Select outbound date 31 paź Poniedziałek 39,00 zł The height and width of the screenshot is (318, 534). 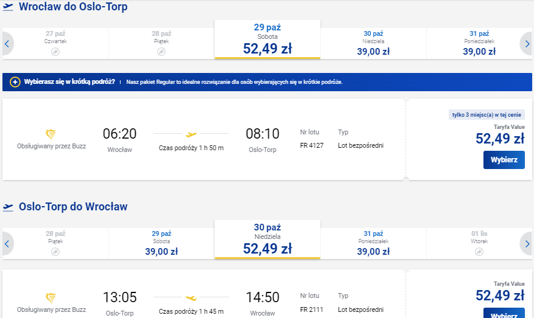tap(479, 44)
